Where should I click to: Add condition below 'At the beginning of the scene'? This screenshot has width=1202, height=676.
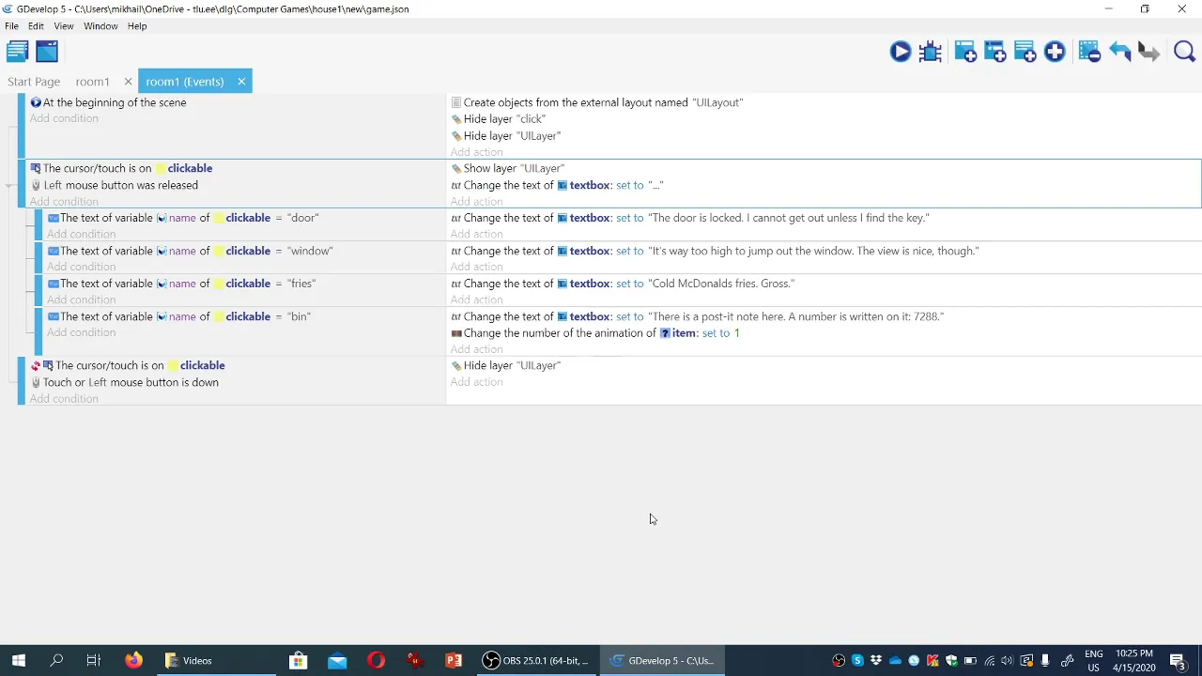(x=64, y=118)
